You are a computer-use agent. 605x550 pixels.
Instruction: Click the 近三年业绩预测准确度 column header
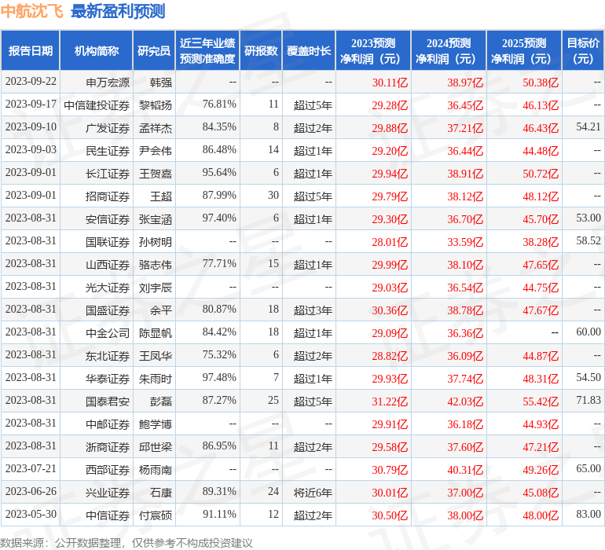207,51
